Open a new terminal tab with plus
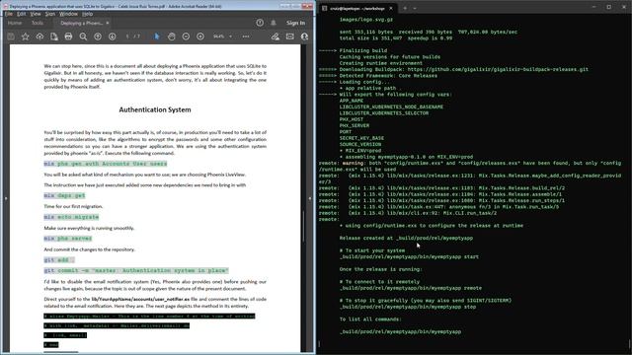 (x=405, y=8)
